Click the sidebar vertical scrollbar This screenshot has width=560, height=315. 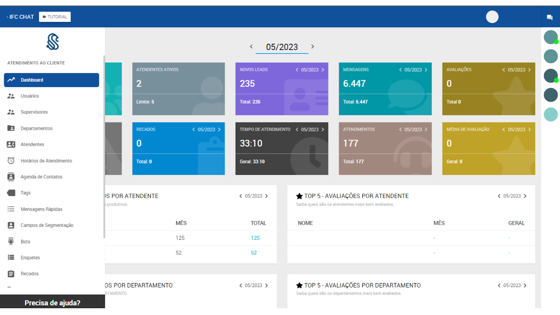click(x=104, y=146)
